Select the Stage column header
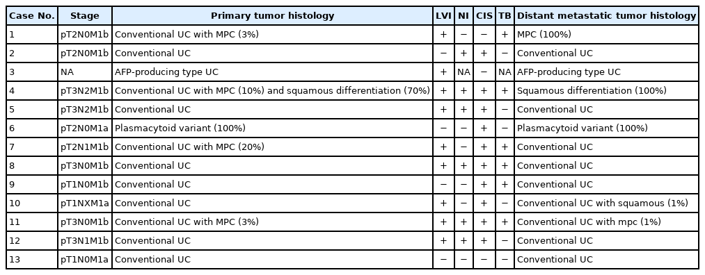This screenshot has height=275, width=705. [85, 16]
